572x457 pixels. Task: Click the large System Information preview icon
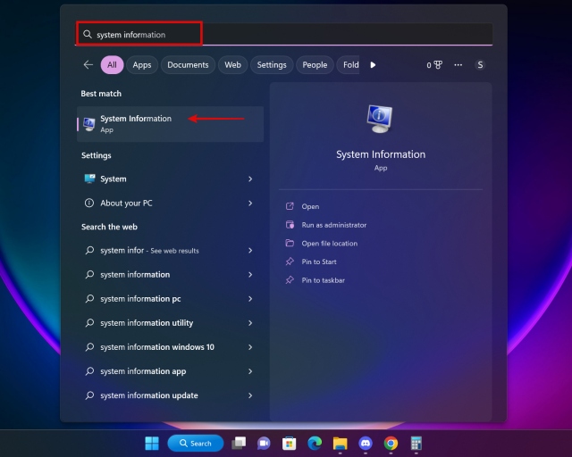pyautogui.click(x=380, y=119)
